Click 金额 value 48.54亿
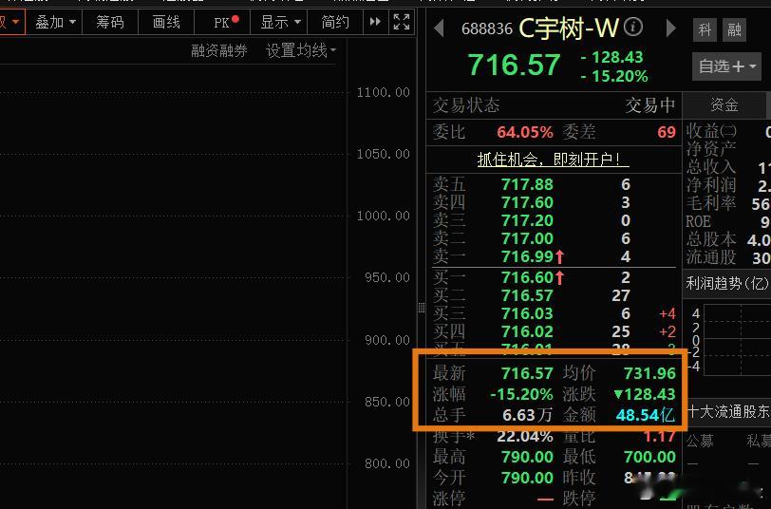771x509 pixels. [646, 416]
